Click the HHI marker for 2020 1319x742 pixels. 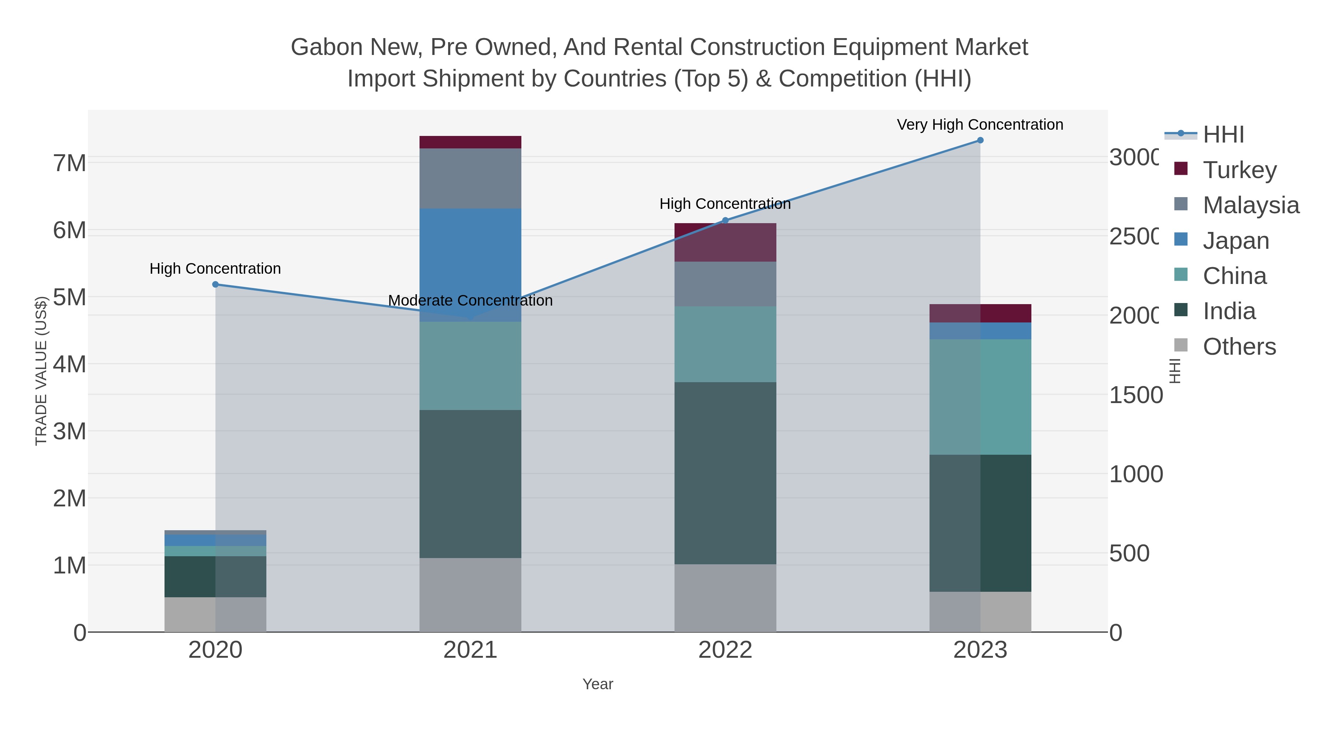(x=215, y=285)
